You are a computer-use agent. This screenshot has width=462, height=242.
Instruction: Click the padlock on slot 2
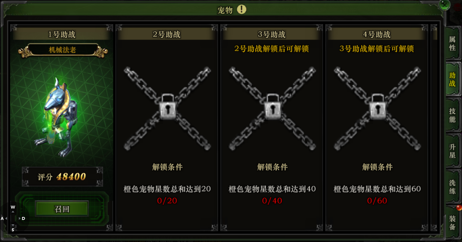pos(167,107)
